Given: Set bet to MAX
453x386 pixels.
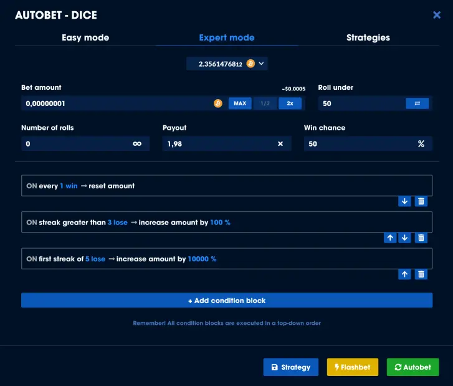Looking at the screenshot, I should pyautogui.click(x=240, y=104).
